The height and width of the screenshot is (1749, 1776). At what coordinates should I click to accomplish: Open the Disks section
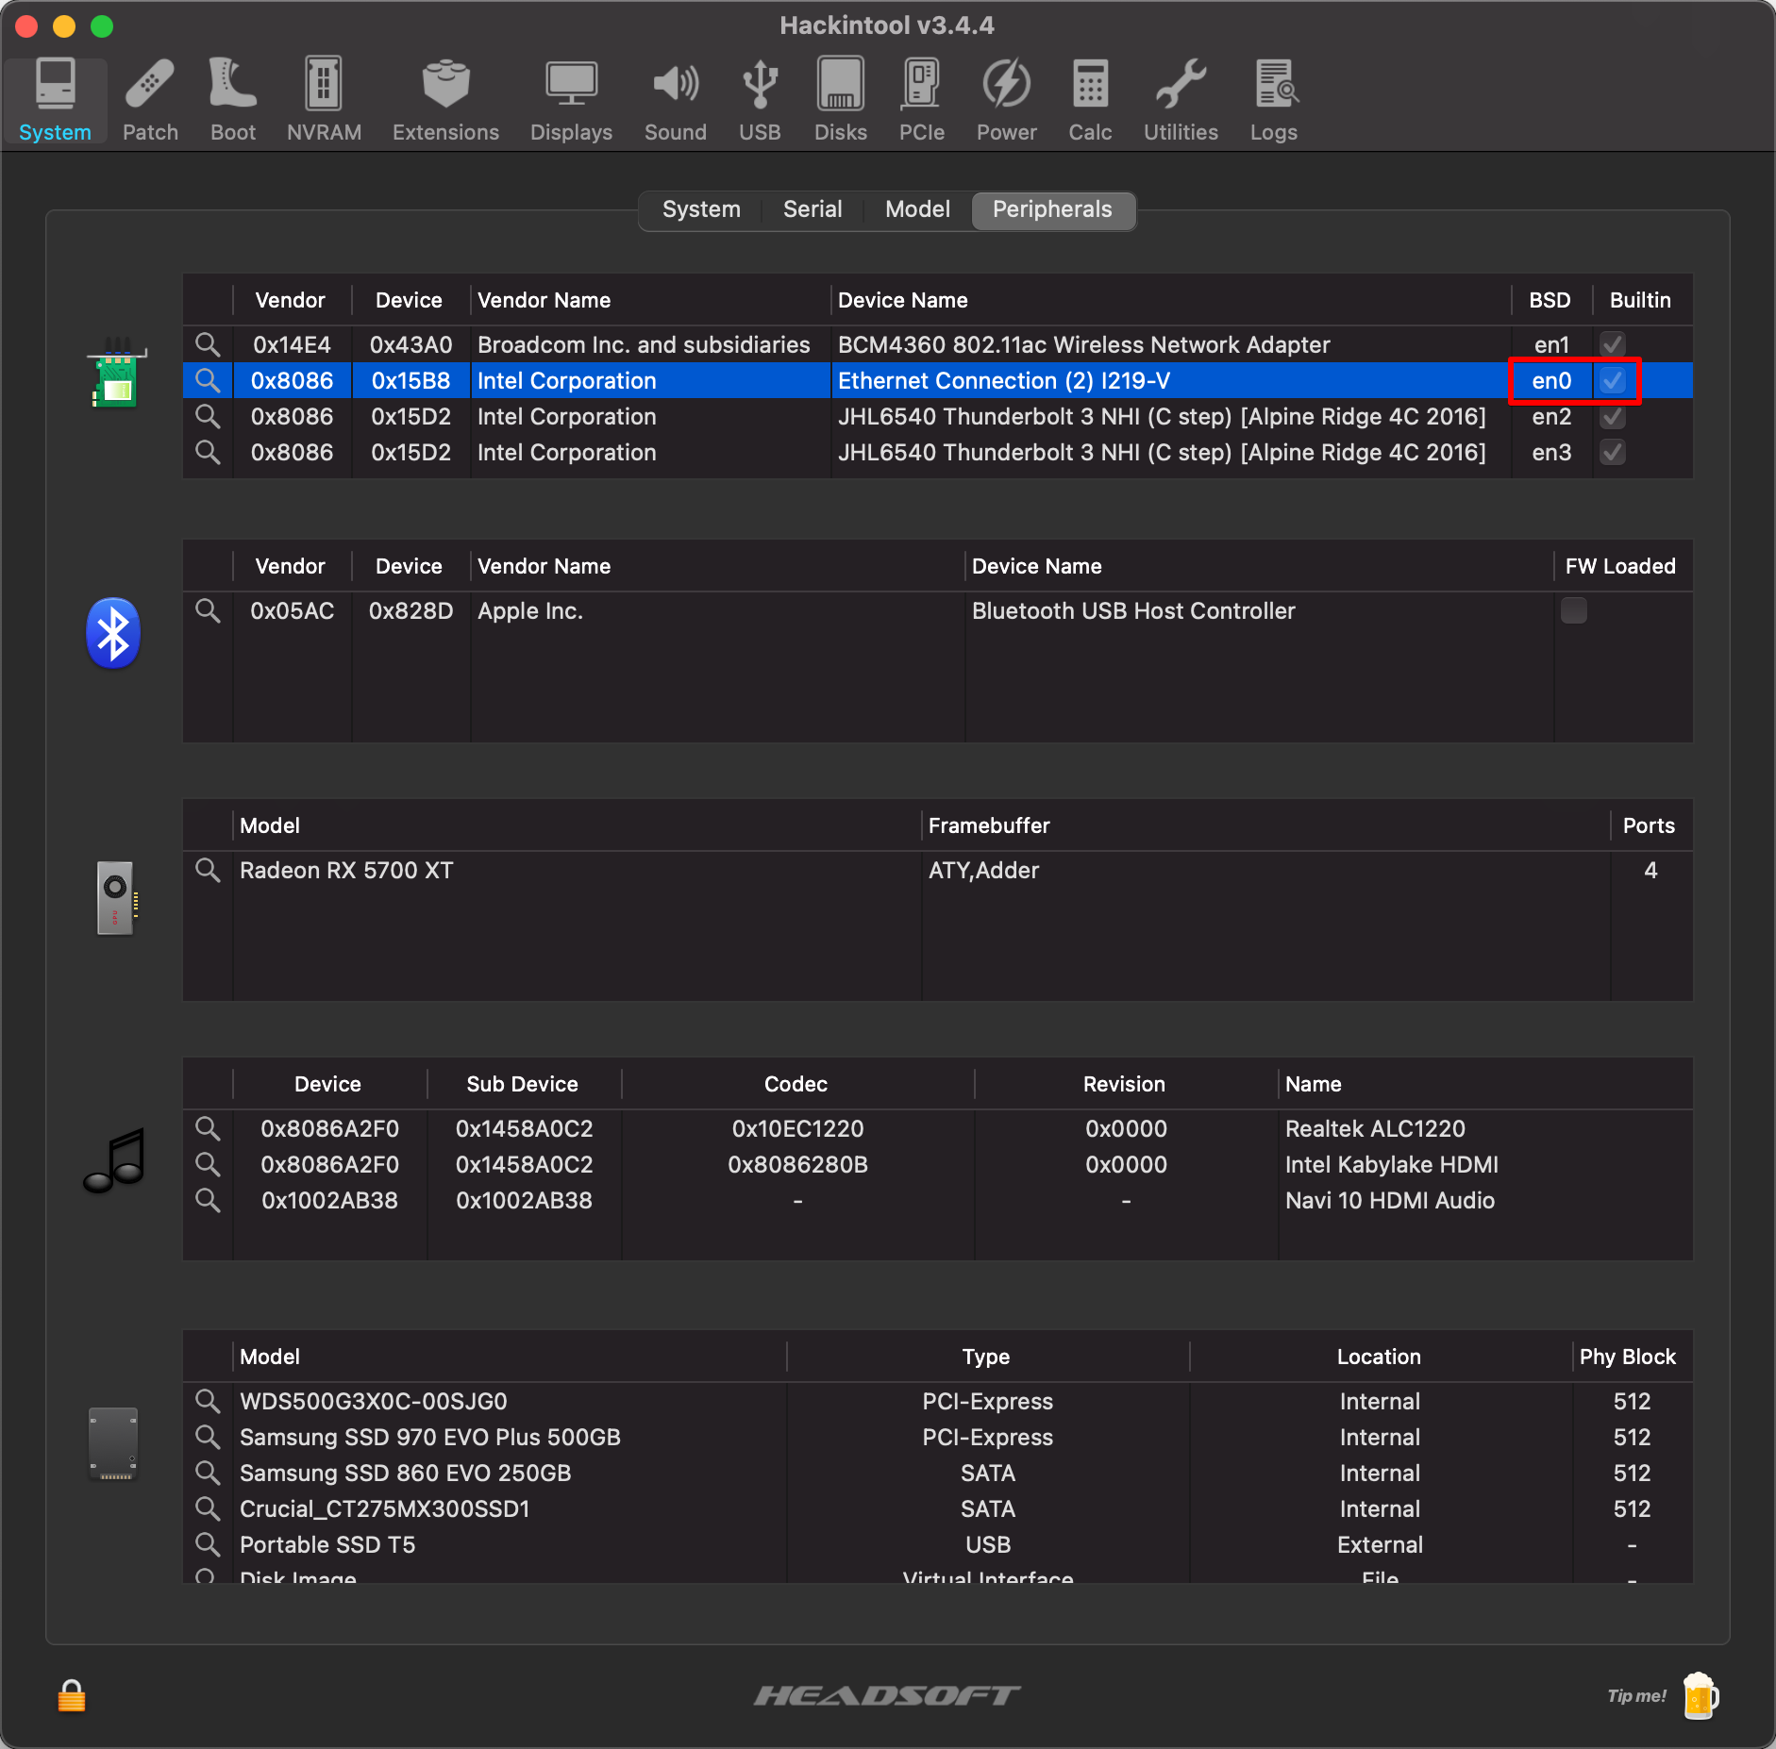(x=840, y=100)
